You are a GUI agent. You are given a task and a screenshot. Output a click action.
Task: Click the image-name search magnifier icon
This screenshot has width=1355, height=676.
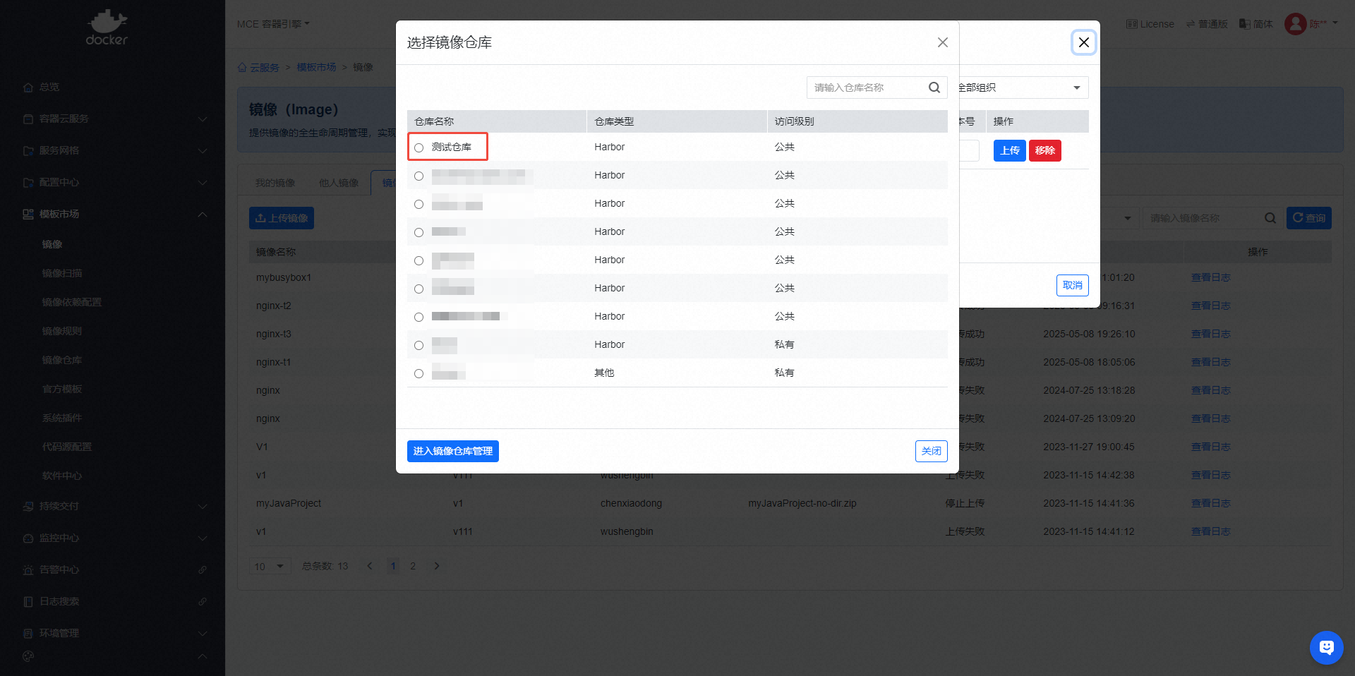coord(1270,218)
